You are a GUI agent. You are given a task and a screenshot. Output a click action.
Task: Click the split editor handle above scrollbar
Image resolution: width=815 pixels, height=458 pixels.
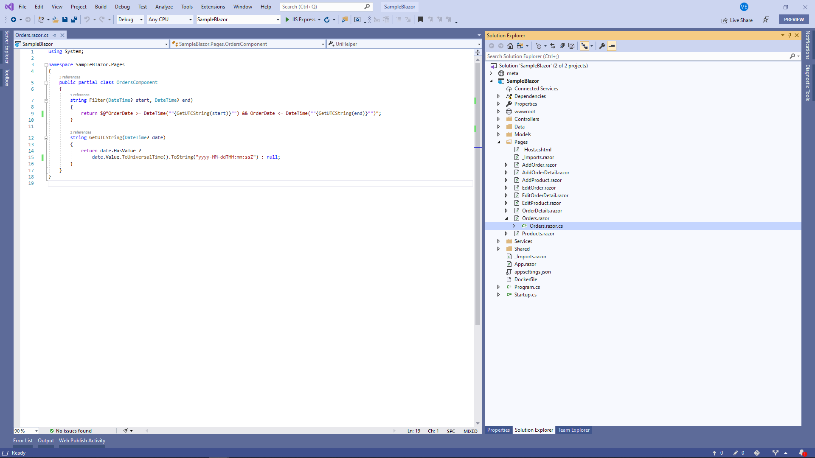[x=478, y=53]
